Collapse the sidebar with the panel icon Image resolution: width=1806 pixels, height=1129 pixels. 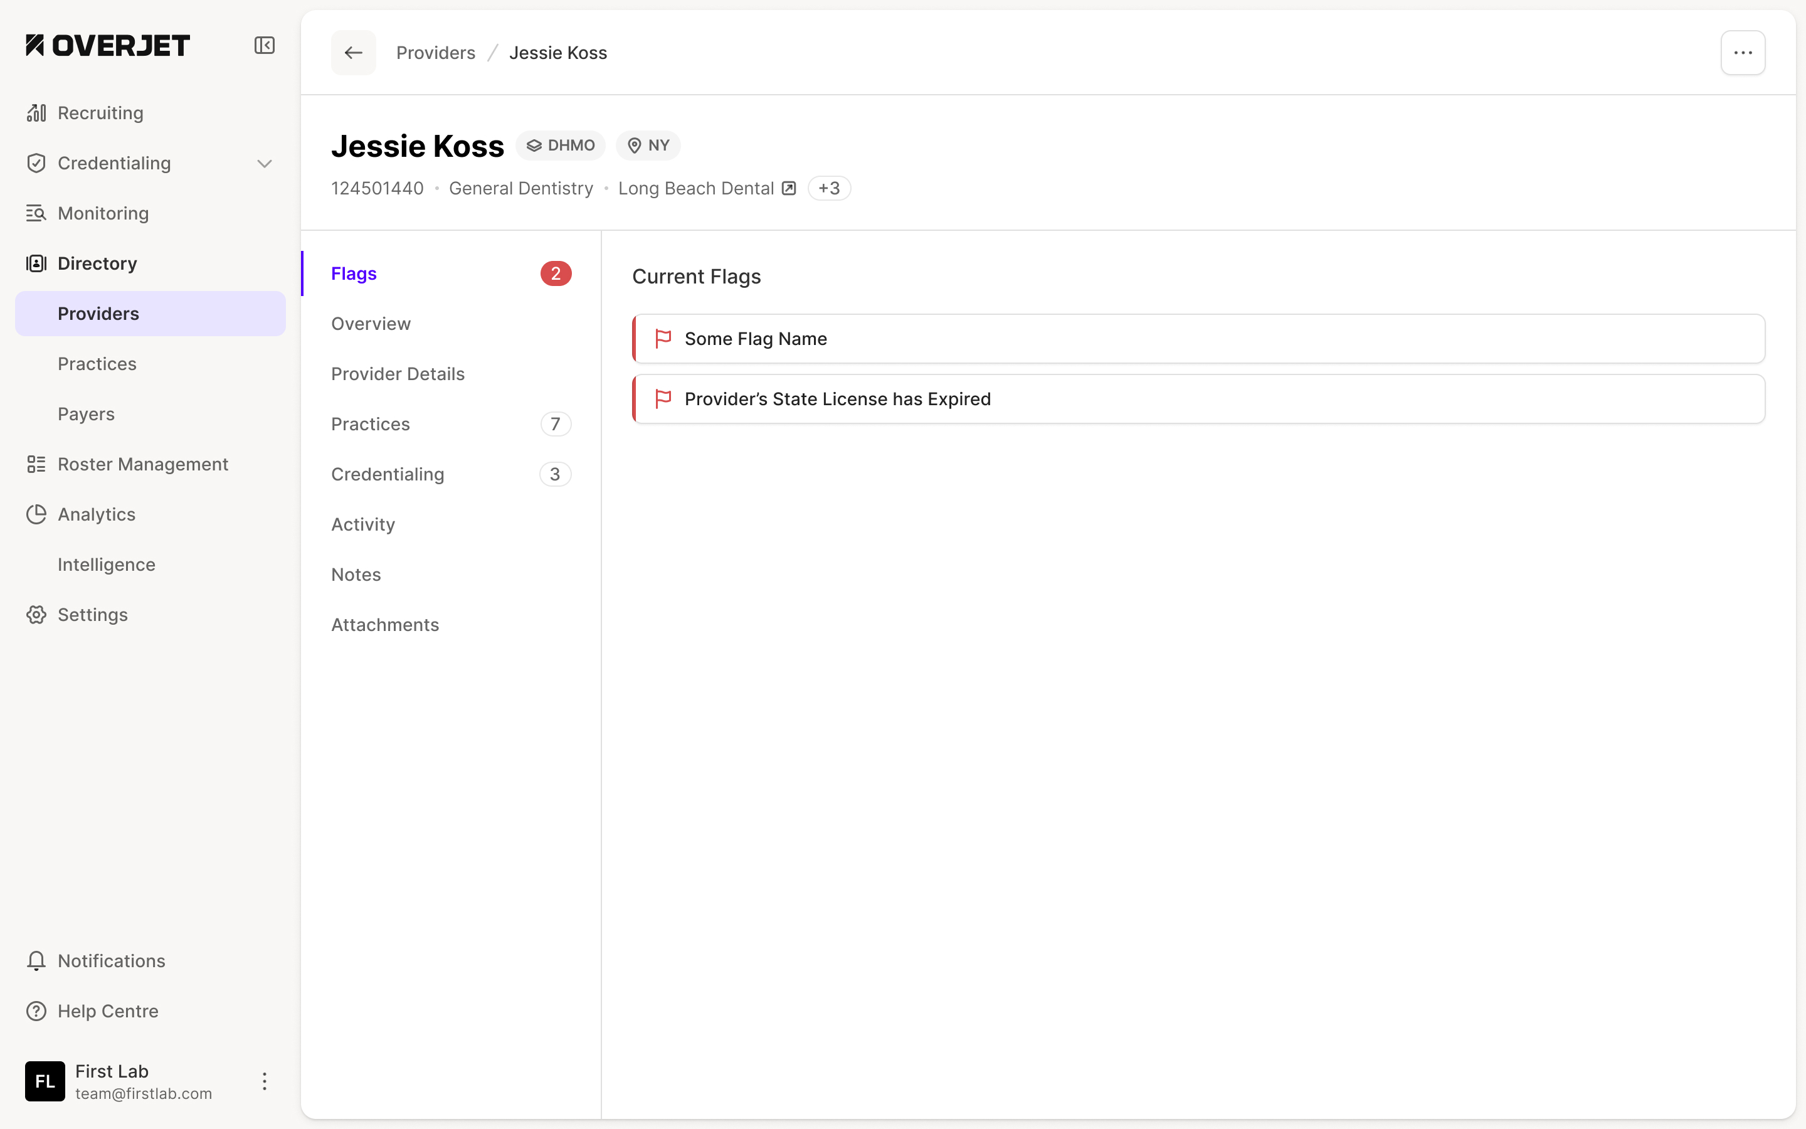(x=264, y=46)
